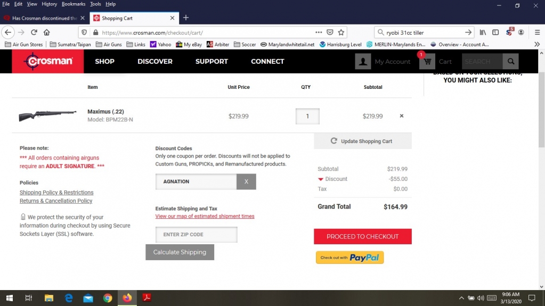The width and height of the screenshot is (545, 306).
Task: Bookmark this page with star icon
Action: tap(341, 32)
